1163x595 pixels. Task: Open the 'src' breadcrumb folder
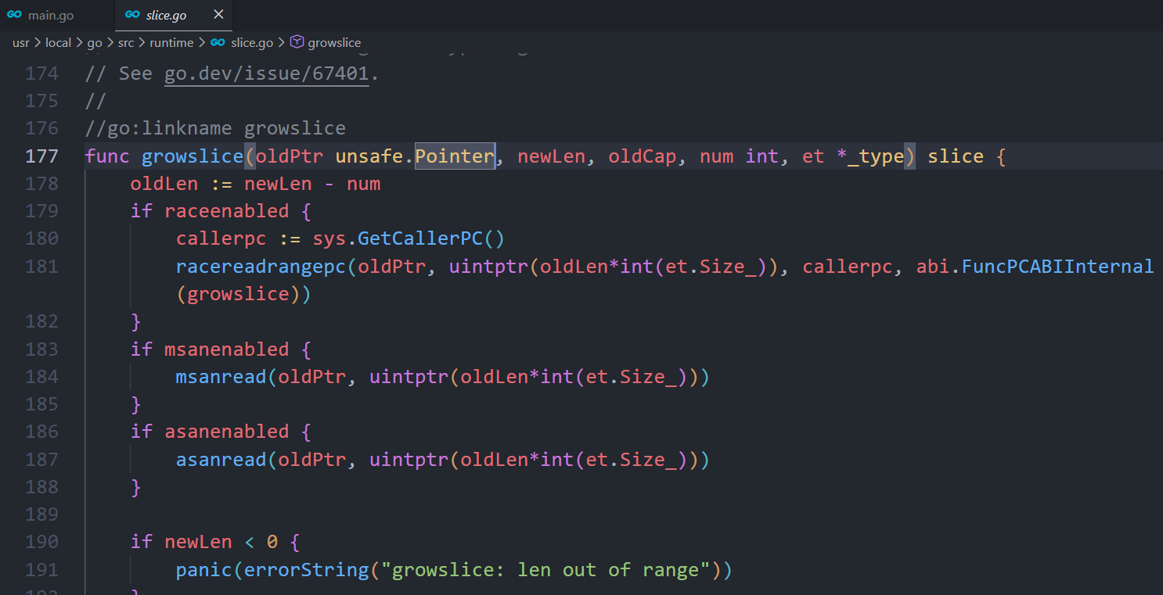point(126,42)
